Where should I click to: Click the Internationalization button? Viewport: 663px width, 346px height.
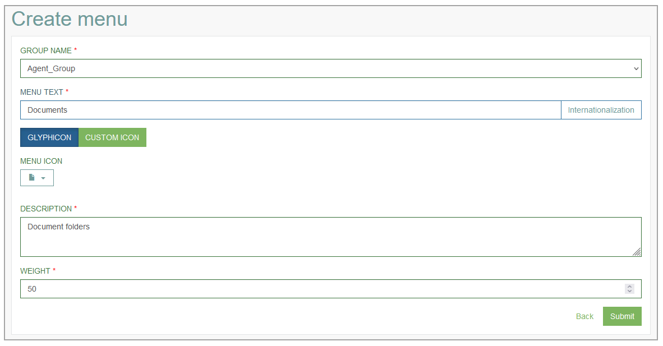(x=601, y=110)
